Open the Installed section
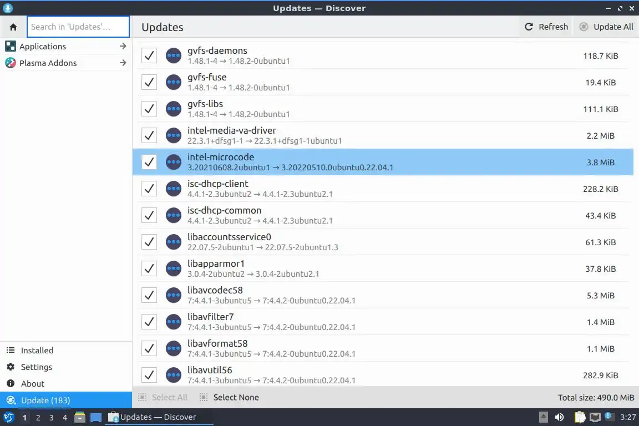This screenshot has height=426, width=639. pos(66,350)
